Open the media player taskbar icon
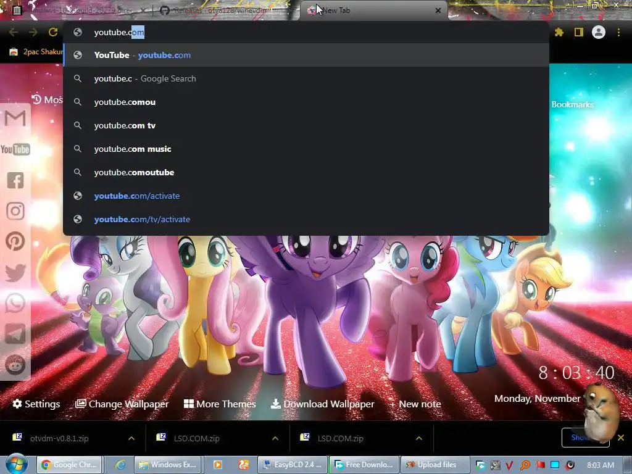This screenshot has width=632, height=474. pyautogui.click(x=218, y=465)
